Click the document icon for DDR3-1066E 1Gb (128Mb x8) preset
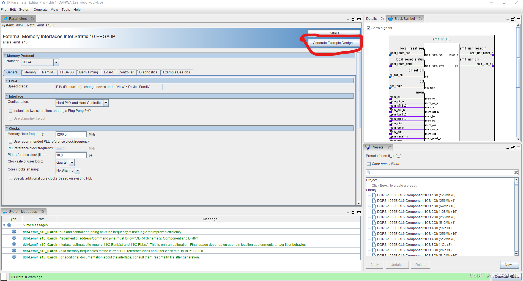 (374, 195)
